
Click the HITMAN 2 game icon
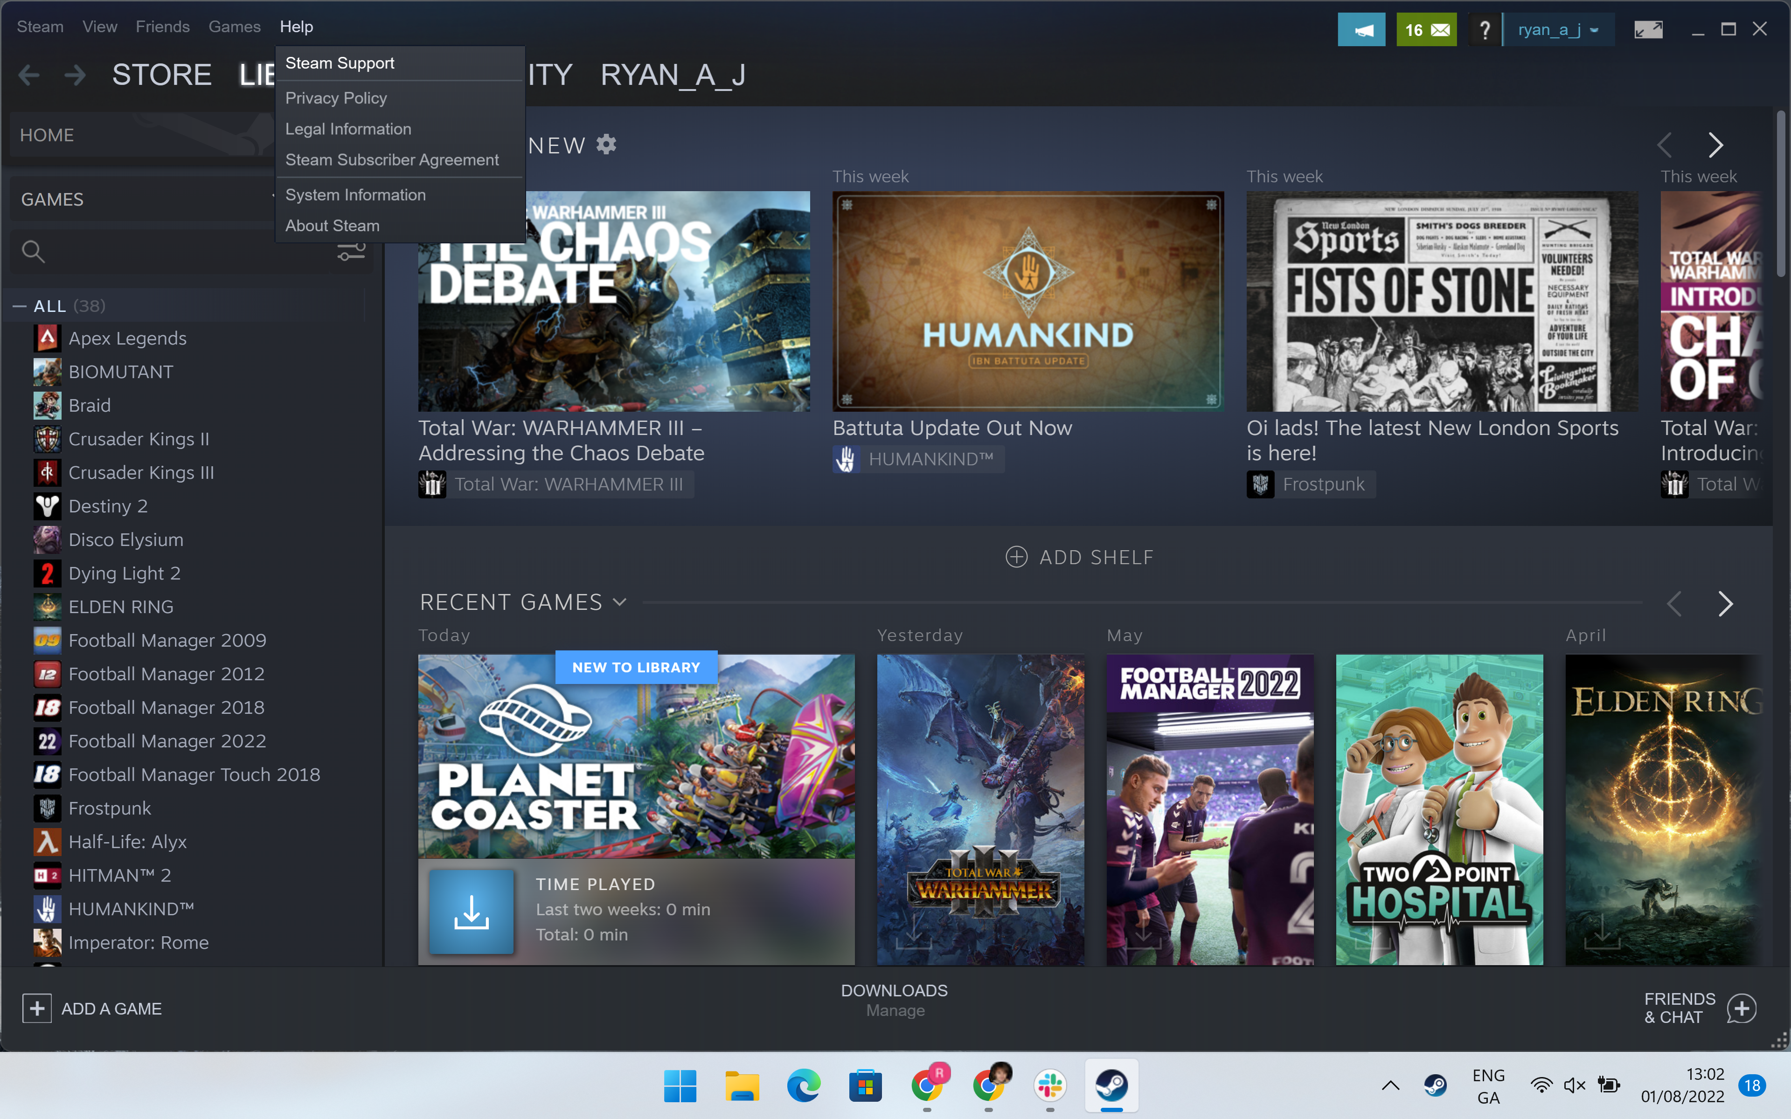(48, 876)
